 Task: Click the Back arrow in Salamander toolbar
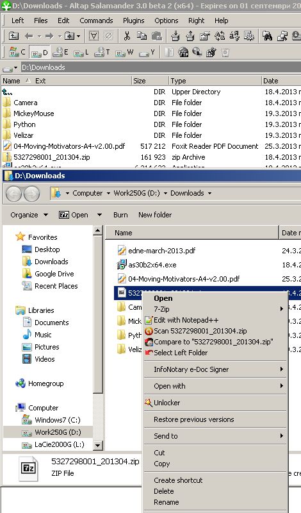pos(29,36)
